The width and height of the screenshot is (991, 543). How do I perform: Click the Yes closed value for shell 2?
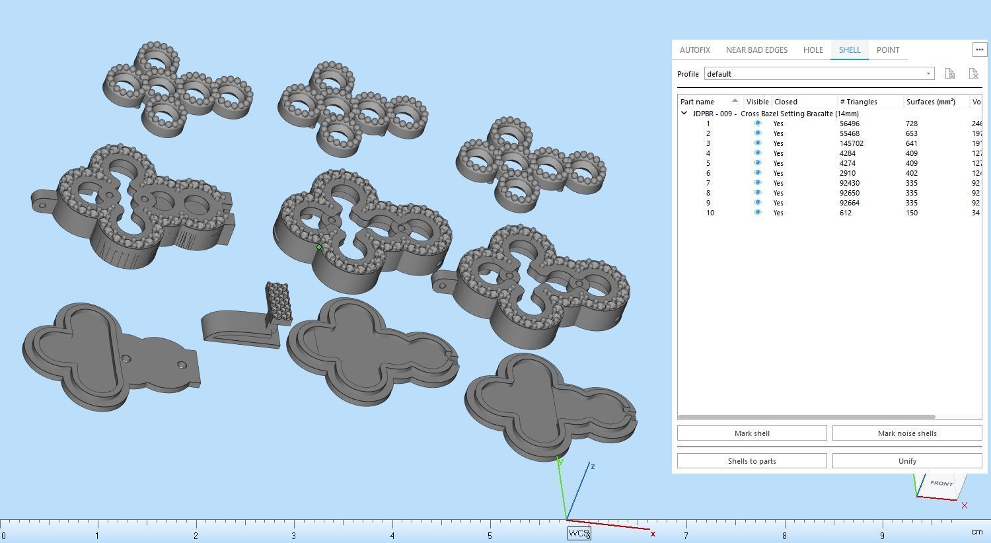[778, 133]
